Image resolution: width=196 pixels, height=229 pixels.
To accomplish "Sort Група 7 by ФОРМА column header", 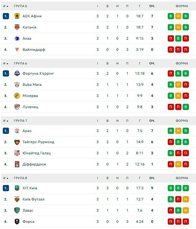I will point(182,121).
